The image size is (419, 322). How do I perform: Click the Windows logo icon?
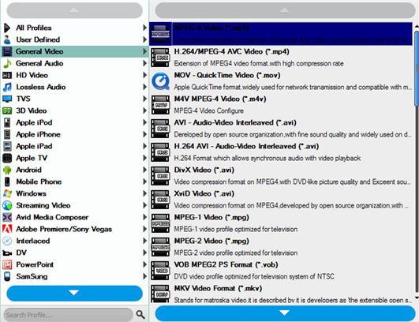[7, 193]
